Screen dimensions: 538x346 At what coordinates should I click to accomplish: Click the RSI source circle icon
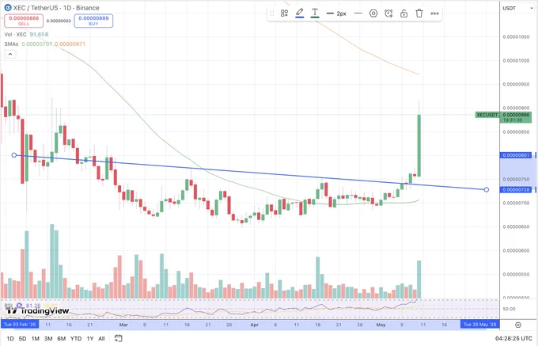(x=19, y=305)
